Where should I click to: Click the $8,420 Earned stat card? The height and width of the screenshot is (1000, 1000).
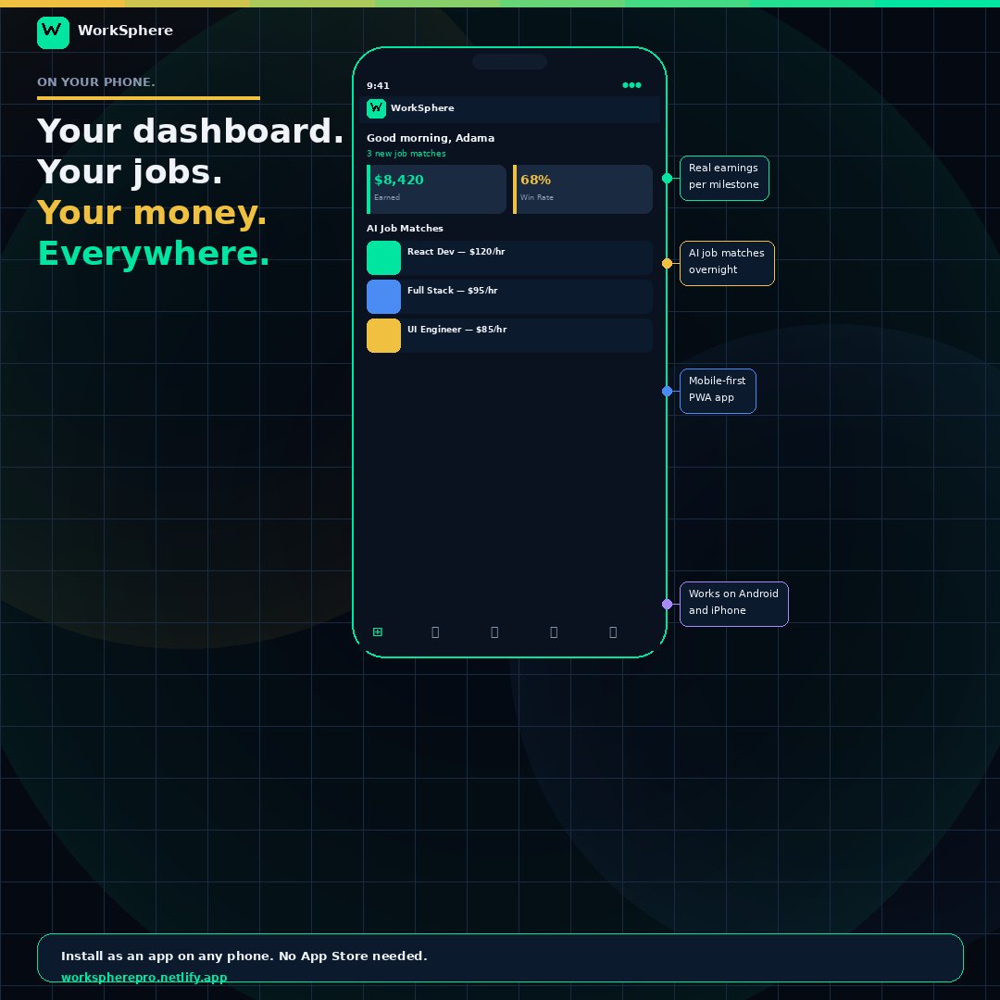[x=436, y=189]
